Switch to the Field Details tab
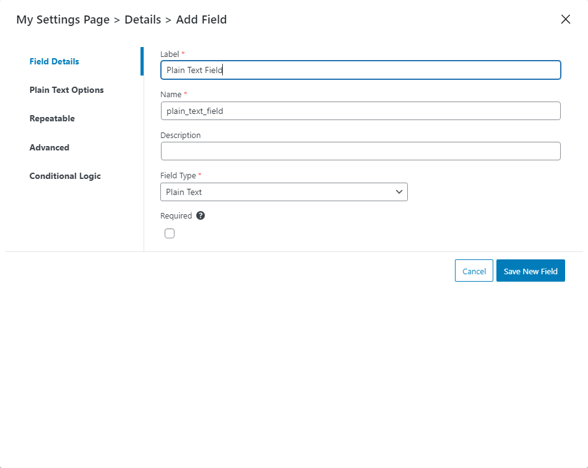 click(54, 61)
